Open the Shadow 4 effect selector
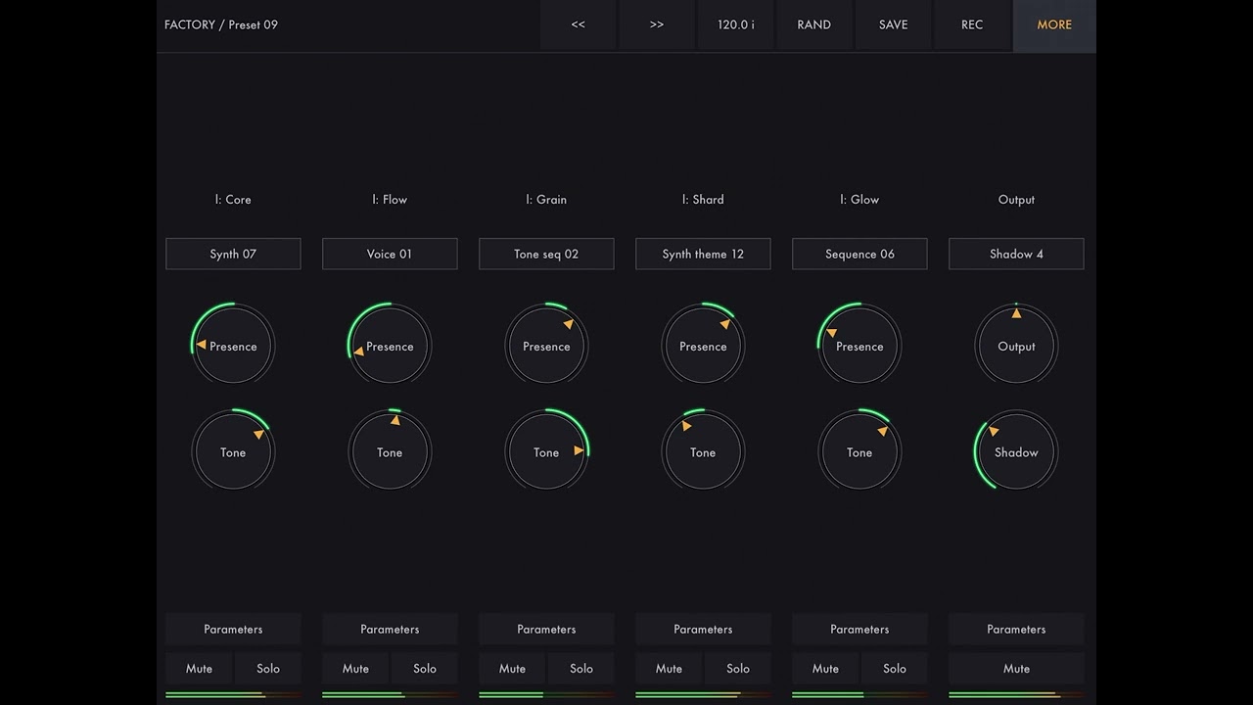The image size is (1253, 705). tap(1016, 254)
